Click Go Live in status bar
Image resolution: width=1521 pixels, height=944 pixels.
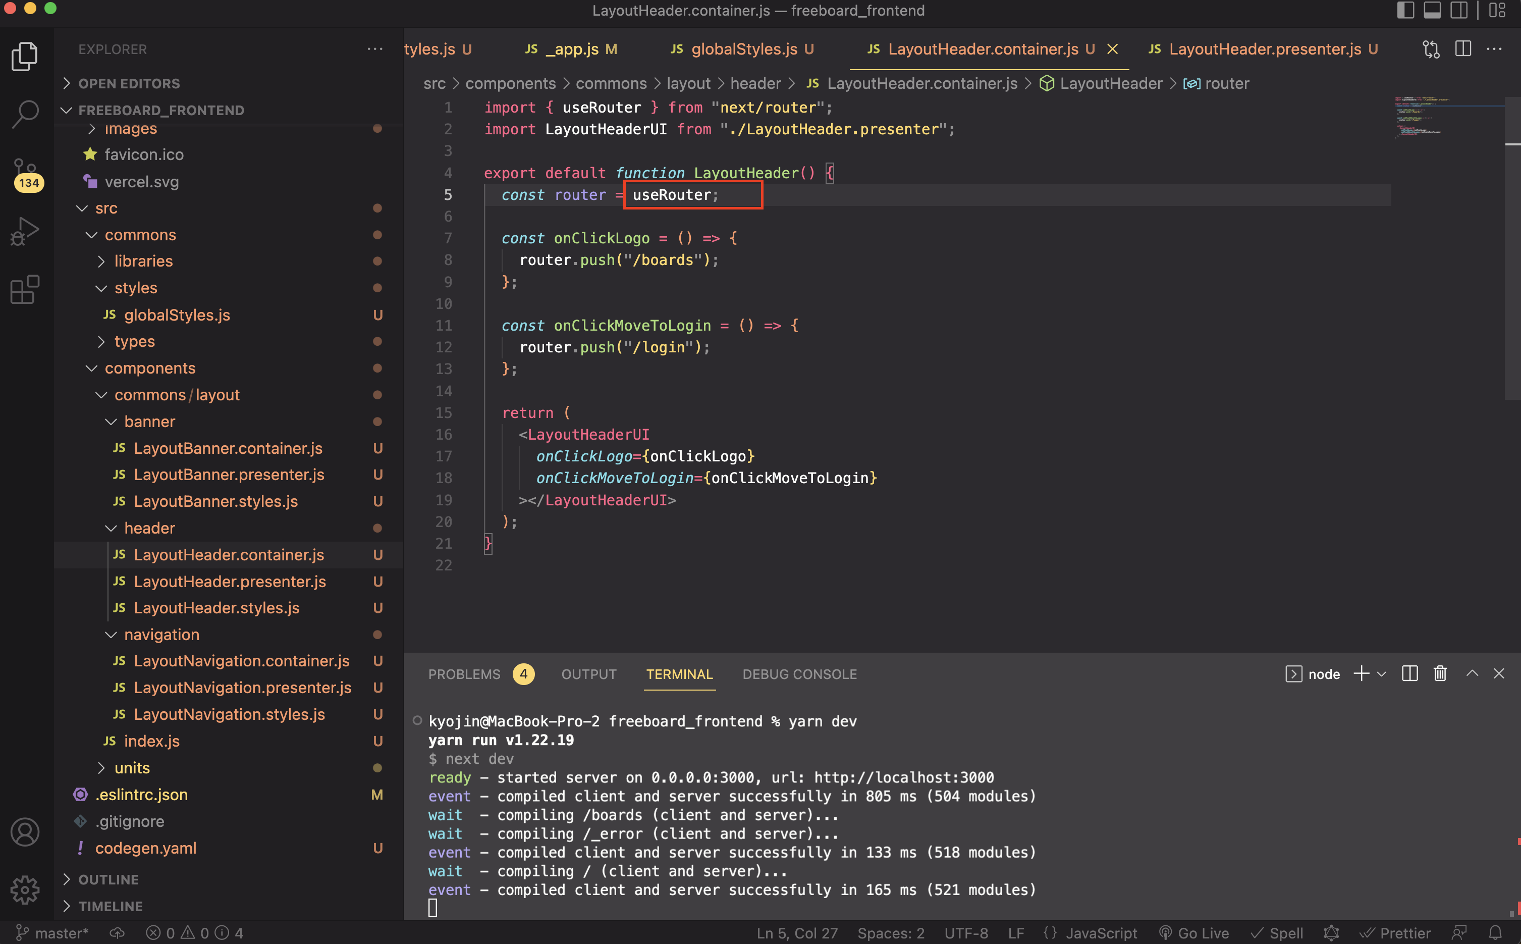click(x=1194, y=933)
